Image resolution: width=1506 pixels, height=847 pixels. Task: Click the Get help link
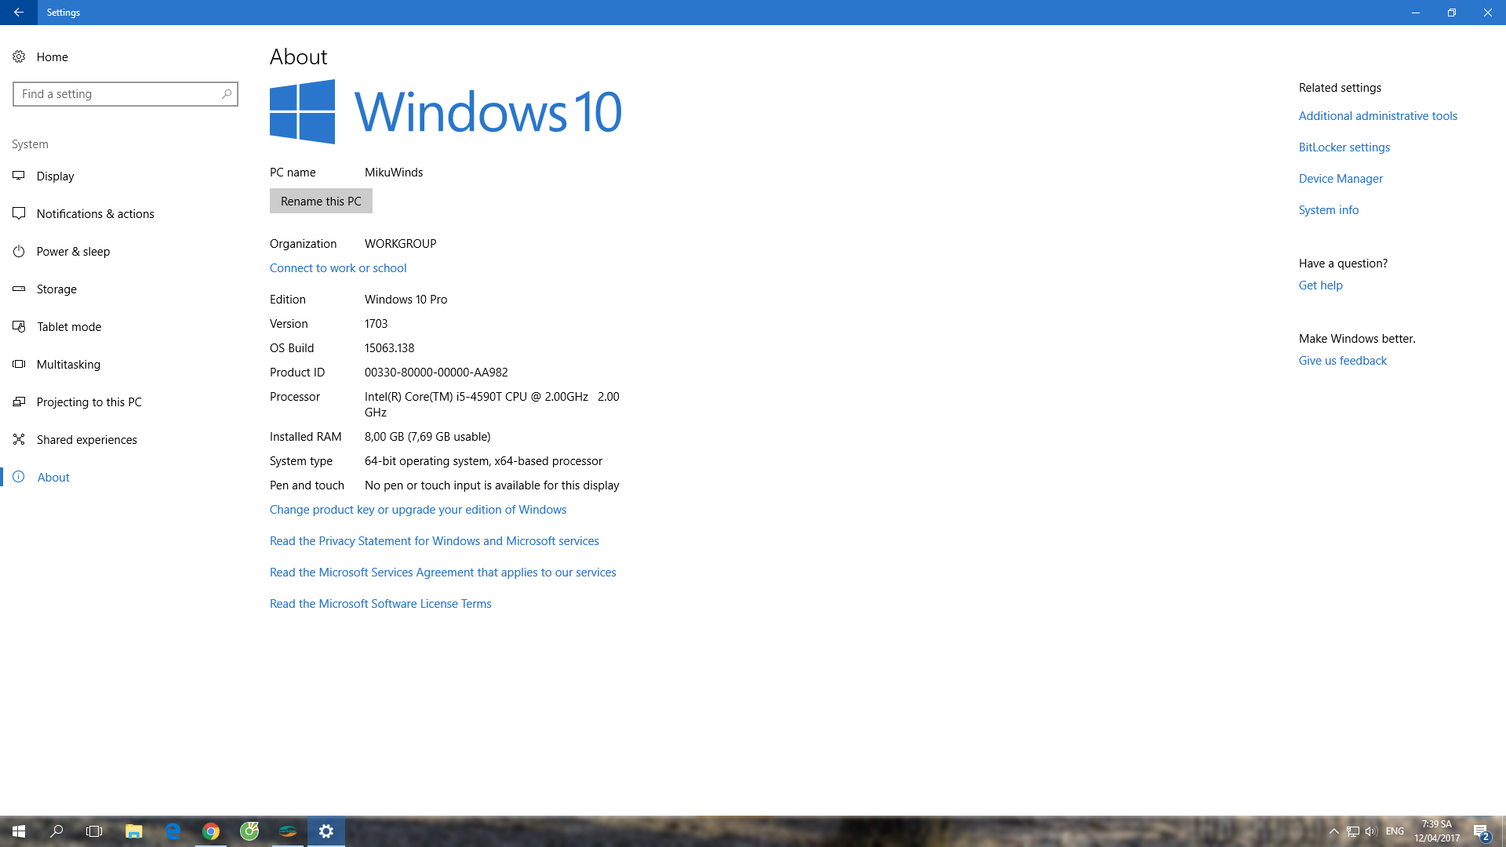coord(1321,285)
